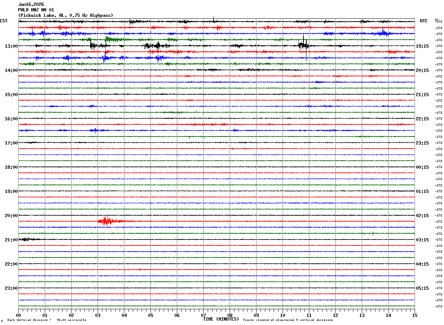Screen dimensions: 444x325
Task: Click the black burst starting the 21:00 trace
Action: [x=26, y=239]
